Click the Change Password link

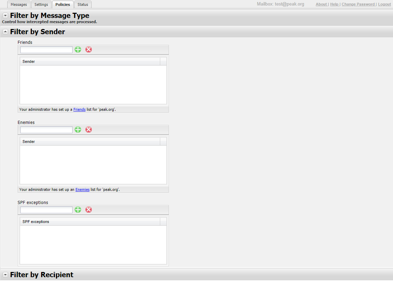(x=358, y=4)
